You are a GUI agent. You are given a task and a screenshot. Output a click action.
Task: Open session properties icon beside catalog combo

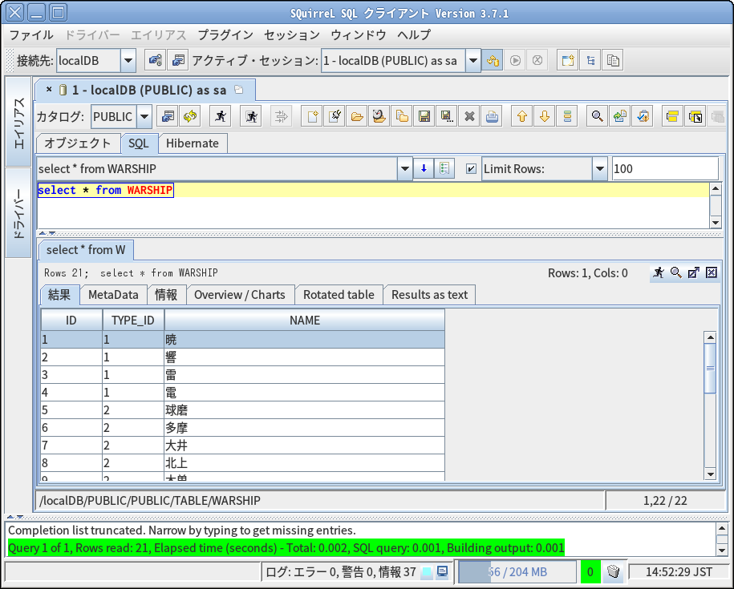pyautogui.click(x=167, y=116)
